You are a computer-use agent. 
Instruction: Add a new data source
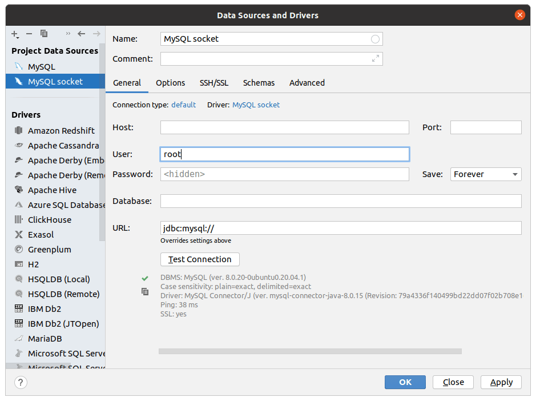(x=14, y=33)
